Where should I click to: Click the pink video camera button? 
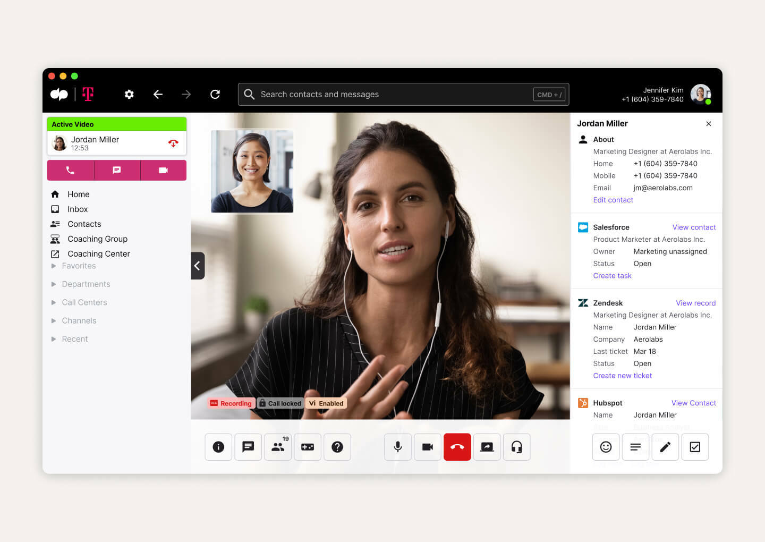pyautogui.click(x=163, y=170)
